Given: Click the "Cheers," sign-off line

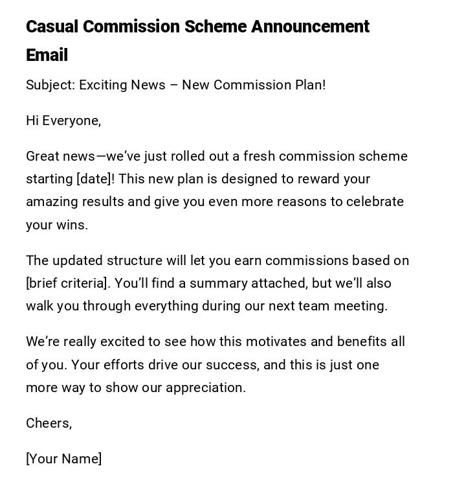Looking at the screenshot, I should (49, 423).
